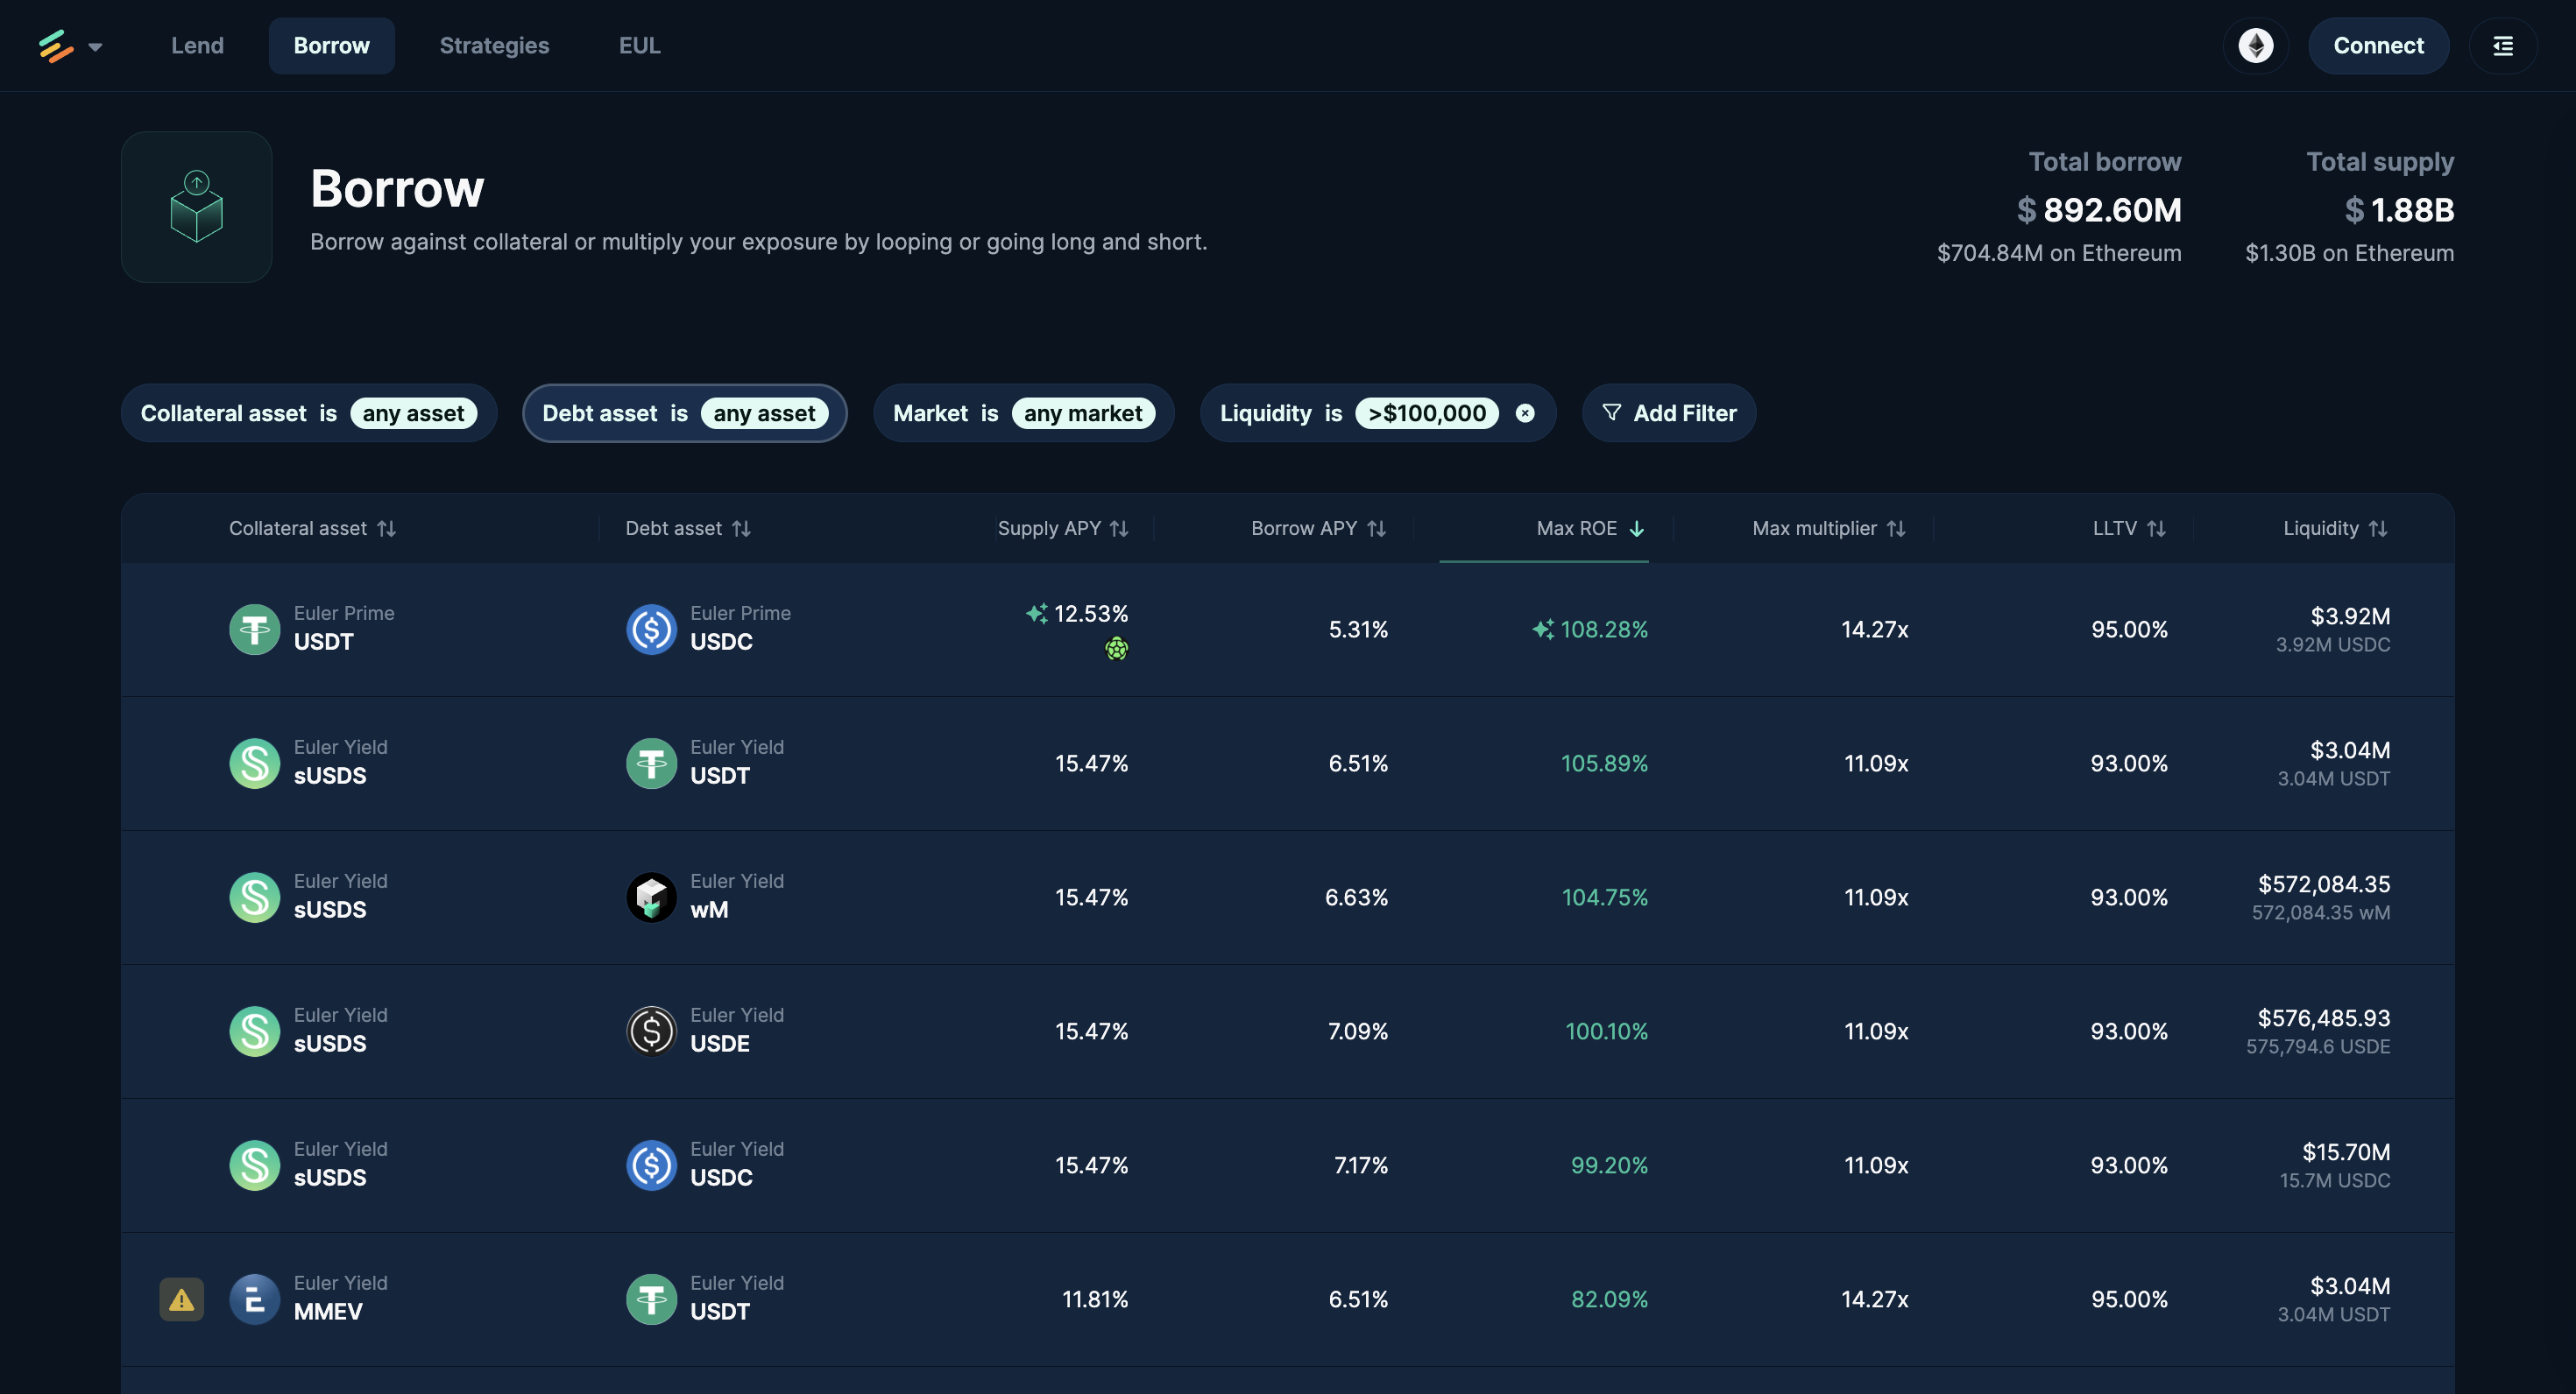Image resolution: width=2576 pixels, height=1394 pixels.
Task: Click the 82.09% Max ROE value
Action: pos(1609,1298)
